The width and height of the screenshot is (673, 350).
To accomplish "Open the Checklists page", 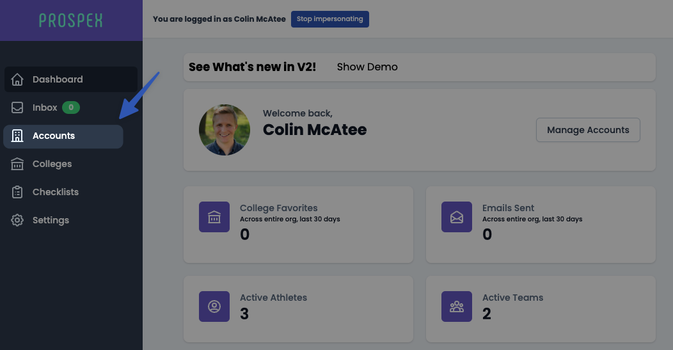I will pyautogui.click(x=71, y=192).
